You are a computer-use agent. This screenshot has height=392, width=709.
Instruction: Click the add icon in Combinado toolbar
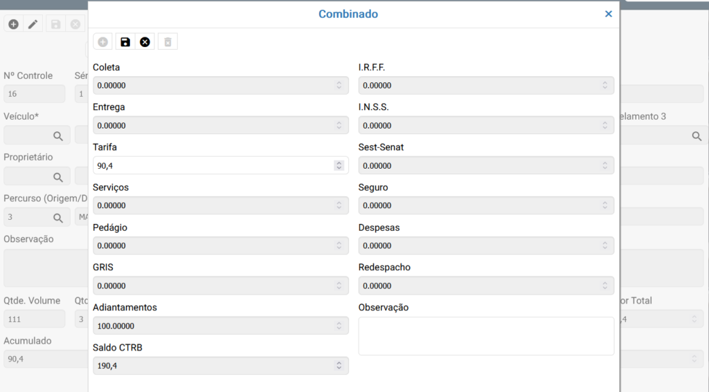(x=102, y=42)
